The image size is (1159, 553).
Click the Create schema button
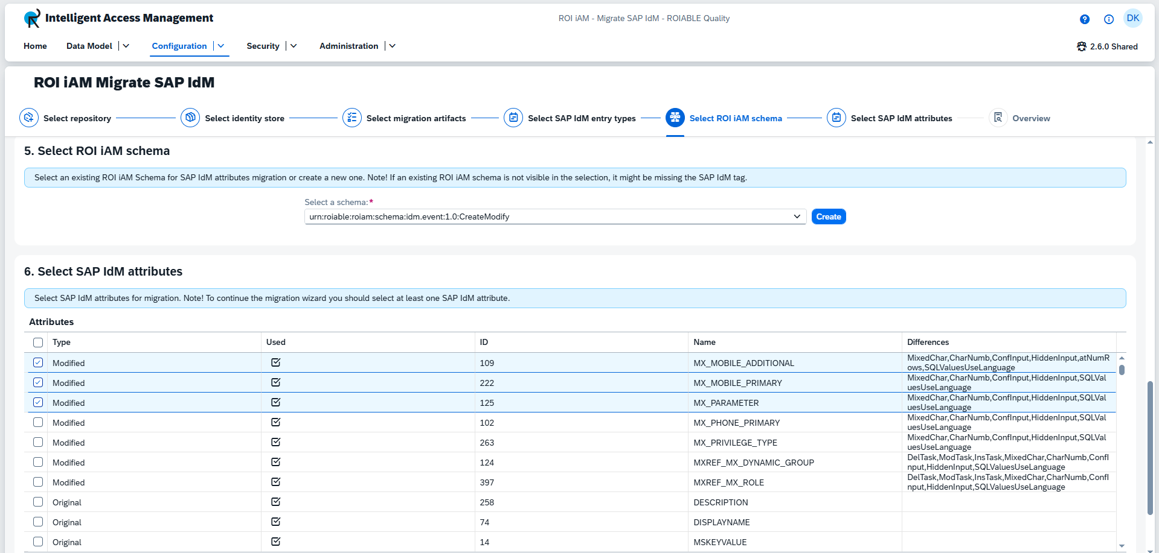828,216
